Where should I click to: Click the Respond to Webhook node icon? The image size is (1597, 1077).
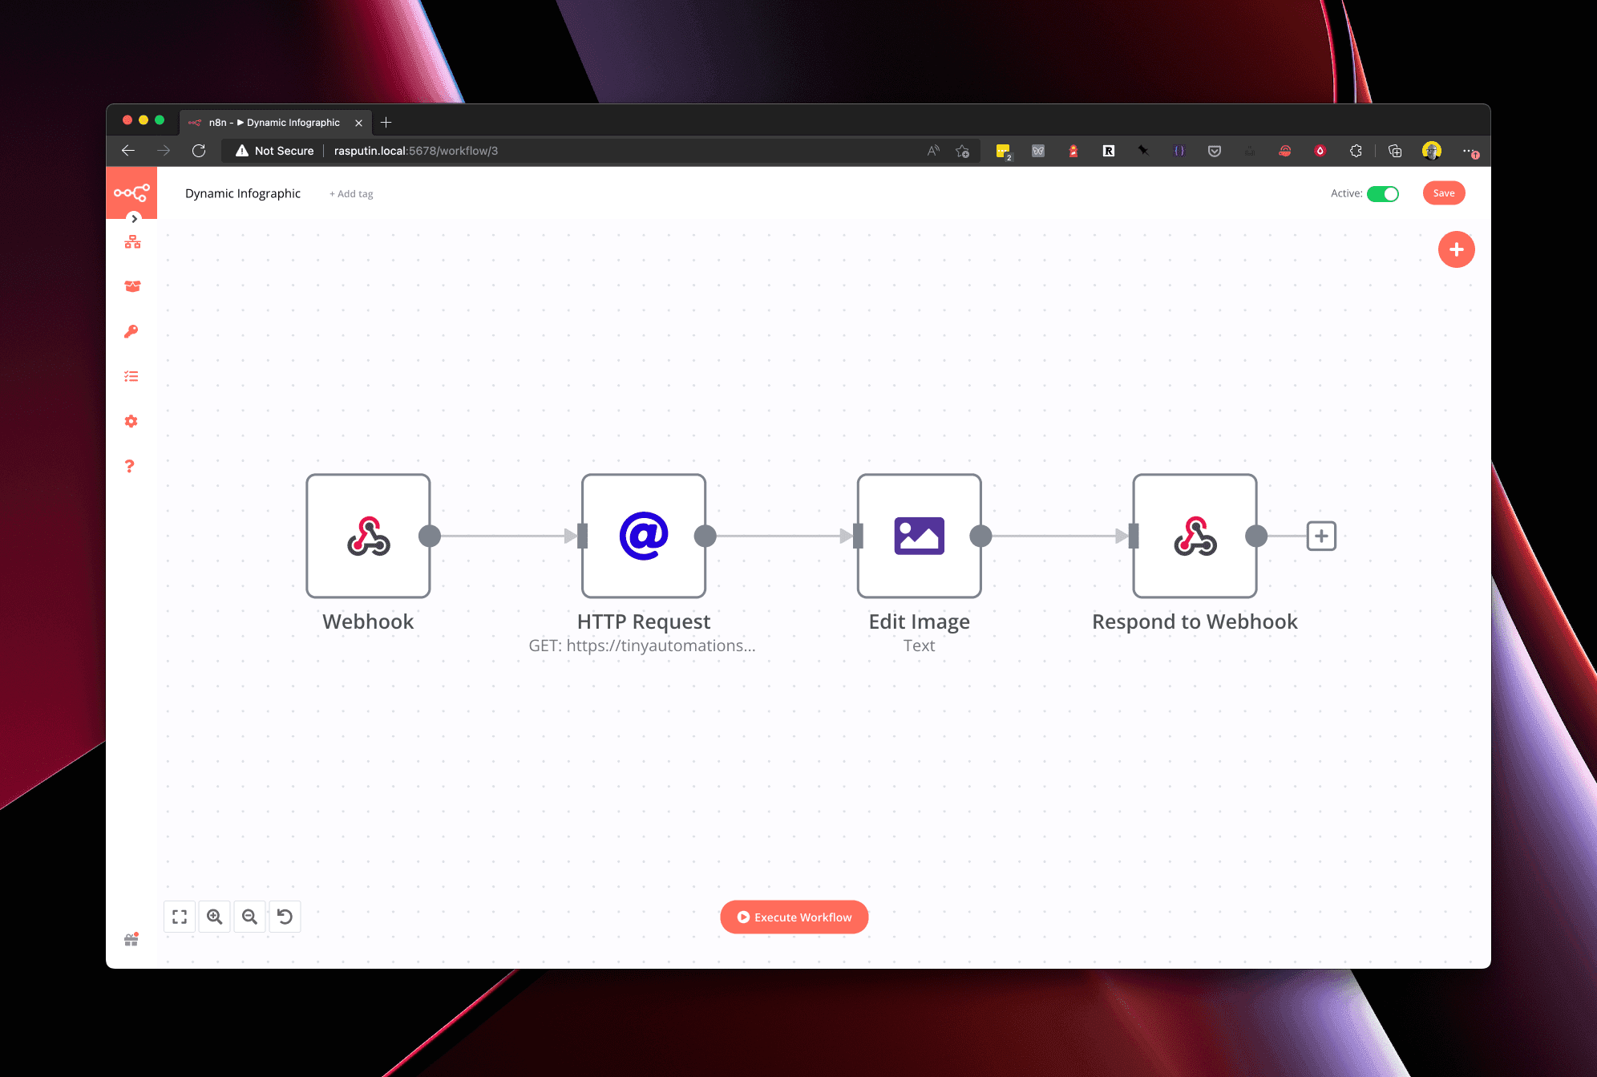pos(1193,535)
